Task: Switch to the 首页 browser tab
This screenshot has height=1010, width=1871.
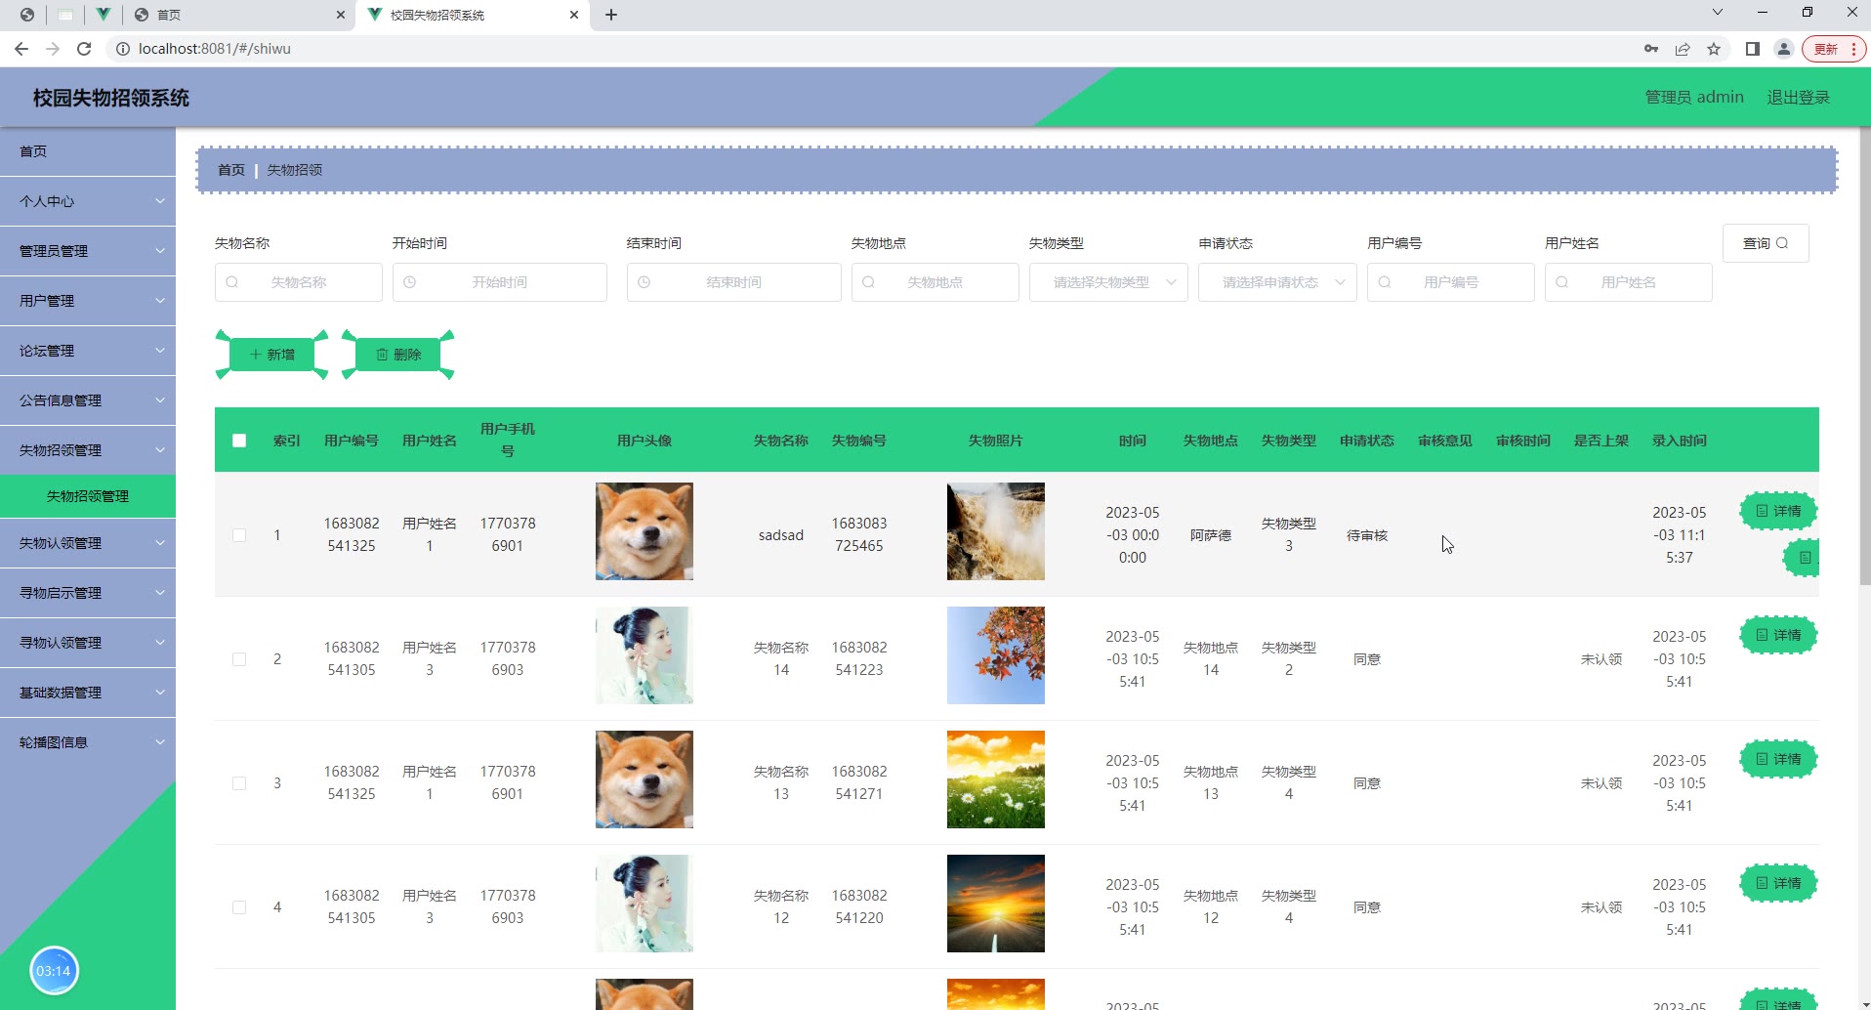Action: [x=239, y=15]
